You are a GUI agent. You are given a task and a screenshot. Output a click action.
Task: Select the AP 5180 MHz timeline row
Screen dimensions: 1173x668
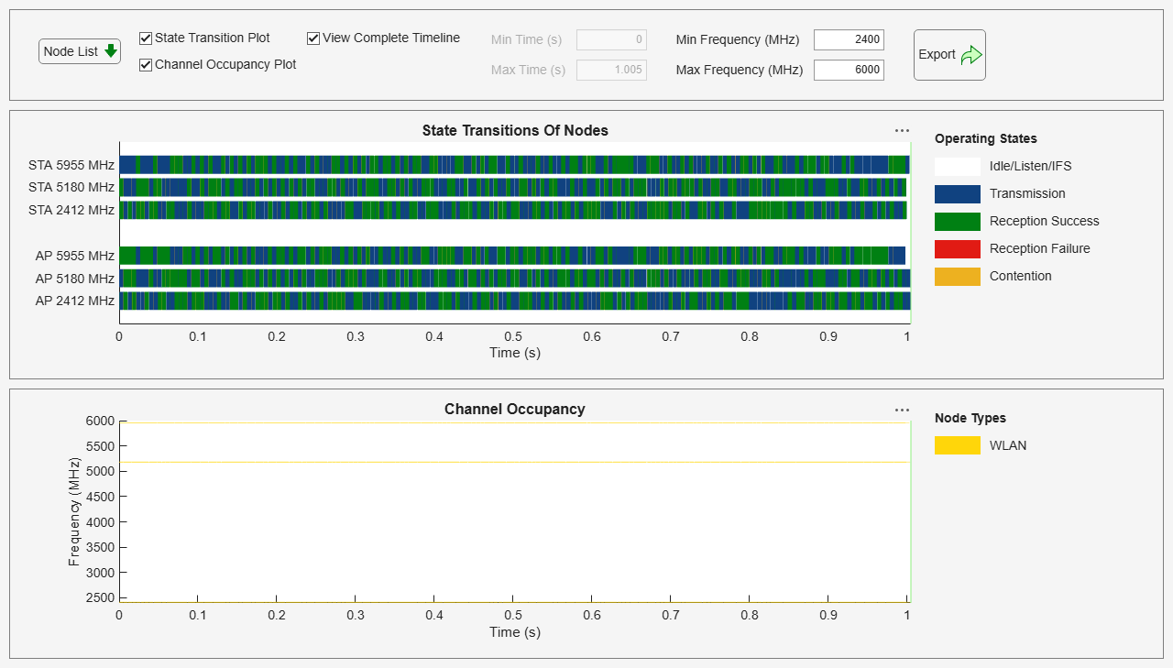click(514, 278)
